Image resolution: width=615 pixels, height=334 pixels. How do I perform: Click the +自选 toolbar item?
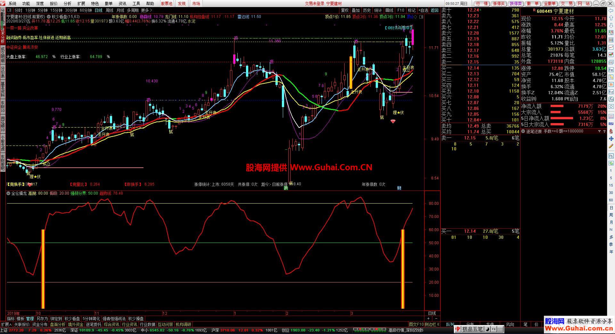tap(423, 10)
